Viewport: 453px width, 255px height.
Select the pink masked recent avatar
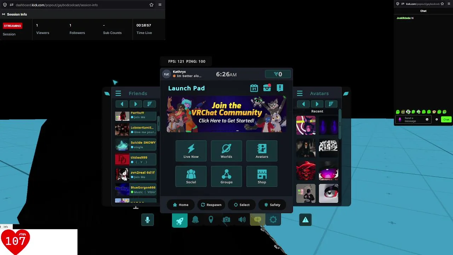click(x=306, y=125)
